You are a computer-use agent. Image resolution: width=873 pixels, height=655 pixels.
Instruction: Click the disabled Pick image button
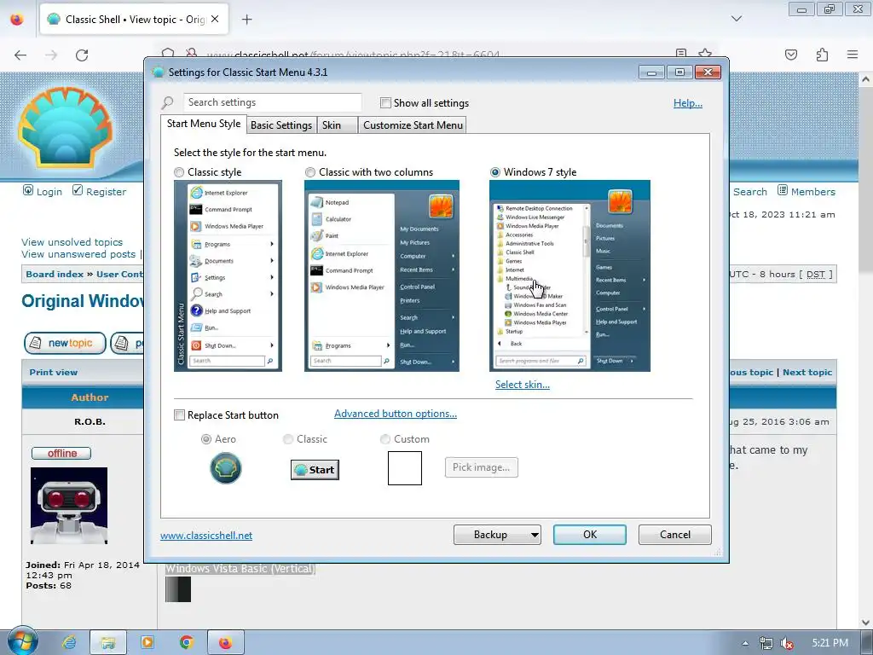(x=481, y=467)
